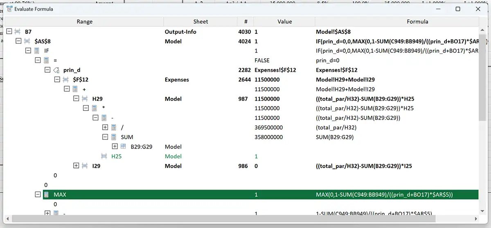Select the B7 row label

pos(28,31)
